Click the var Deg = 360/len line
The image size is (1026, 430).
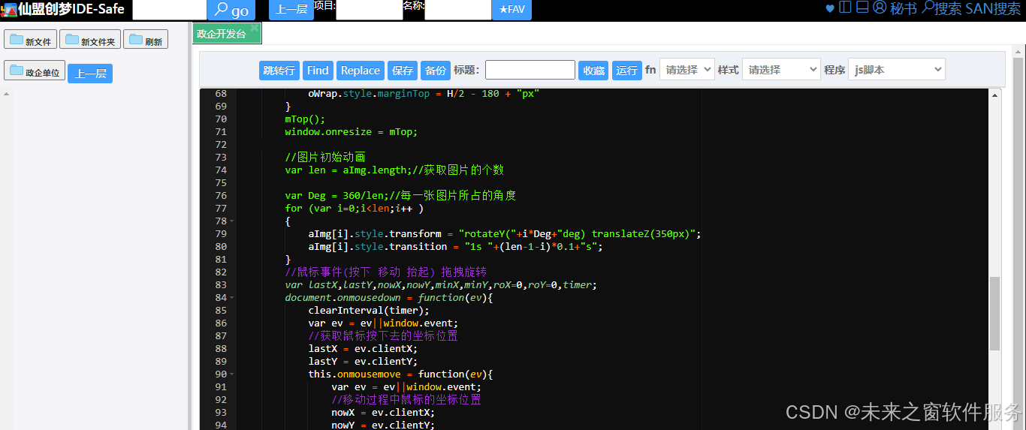(400, 195)
